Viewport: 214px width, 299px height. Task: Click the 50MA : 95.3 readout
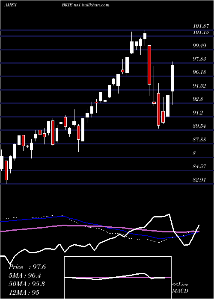click(27, 284)
